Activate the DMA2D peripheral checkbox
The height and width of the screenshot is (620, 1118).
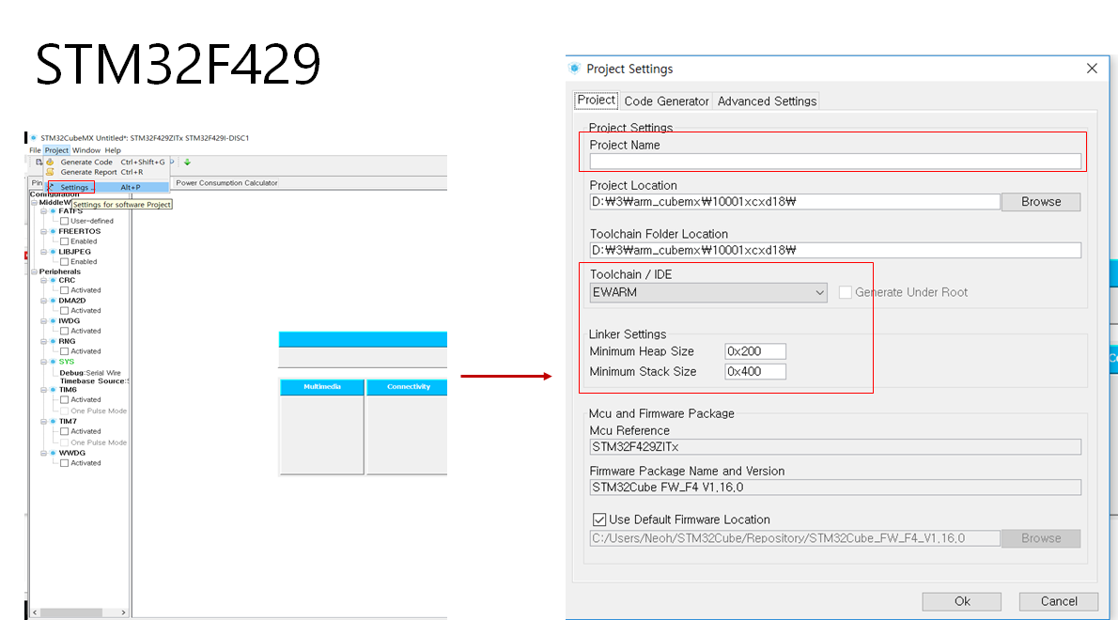click(x=64, y=311)
